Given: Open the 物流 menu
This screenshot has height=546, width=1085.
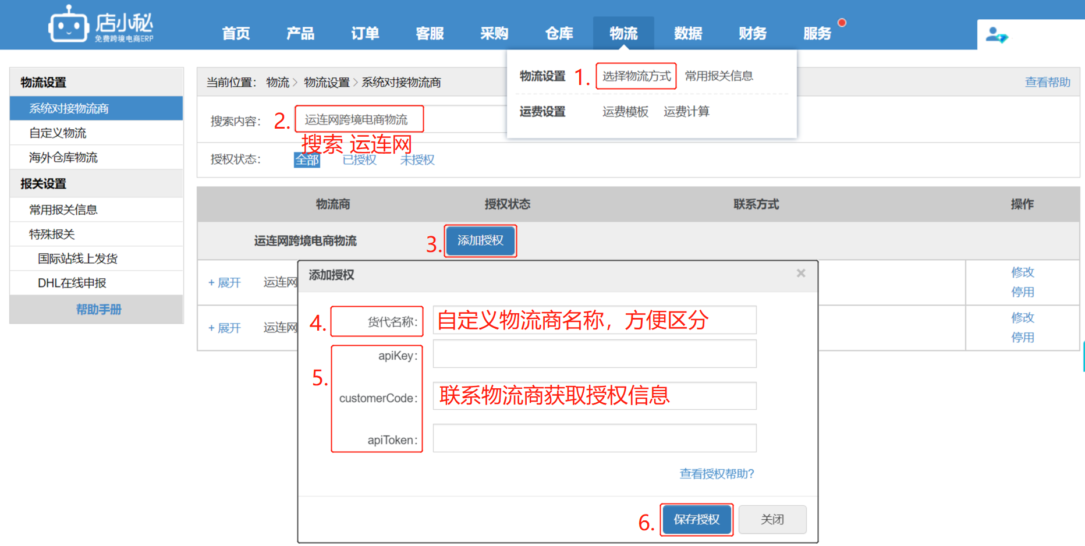Looking at the screenshot, I should (623, 33).
